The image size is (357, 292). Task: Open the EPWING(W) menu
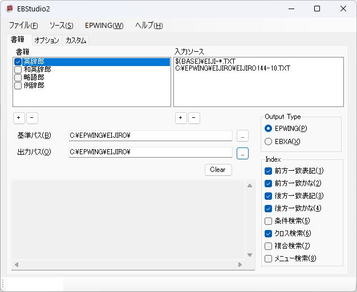pyautogui.click(x=104, y=26)
